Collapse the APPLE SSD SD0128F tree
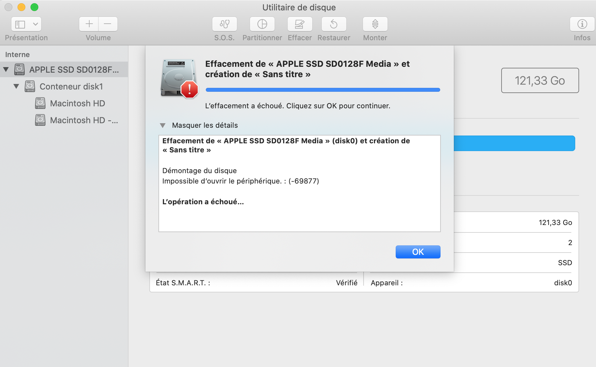 coord(6,69)
